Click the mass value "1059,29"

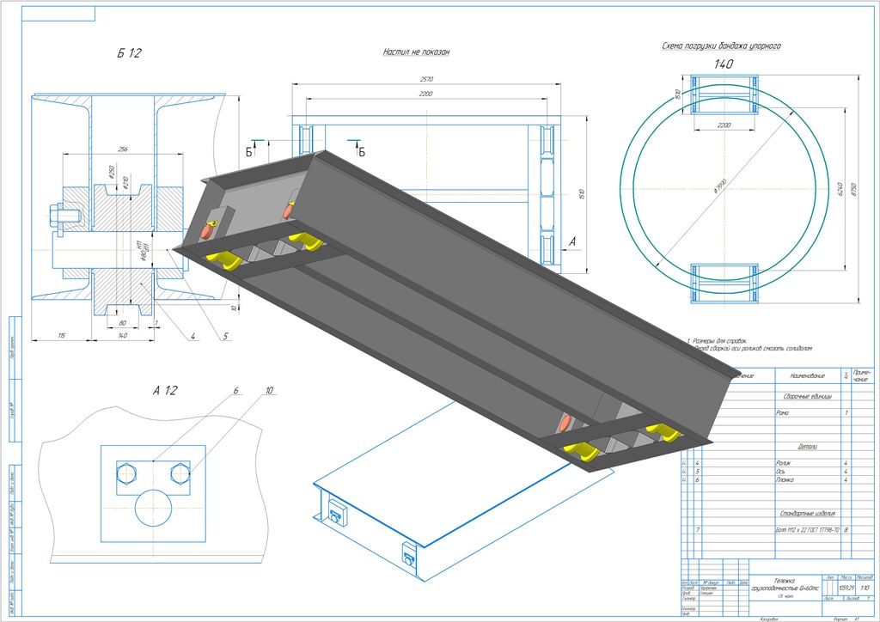tap(846, 588)
